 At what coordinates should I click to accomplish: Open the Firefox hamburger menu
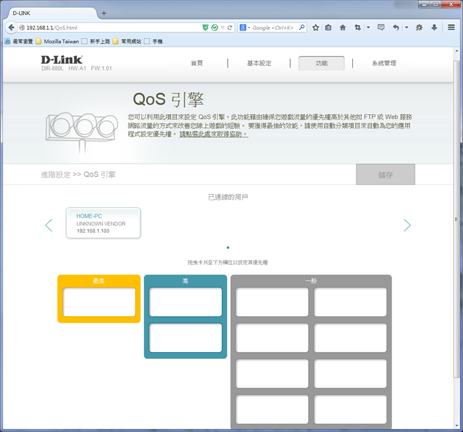pos(451,27)
